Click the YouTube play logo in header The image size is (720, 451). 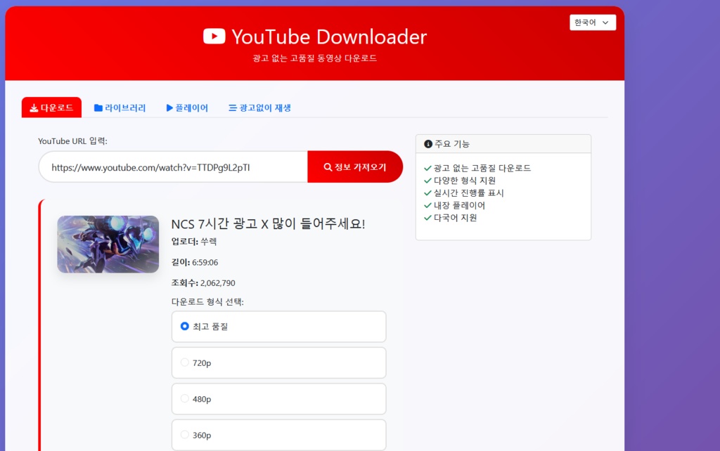tap(214, 37)
